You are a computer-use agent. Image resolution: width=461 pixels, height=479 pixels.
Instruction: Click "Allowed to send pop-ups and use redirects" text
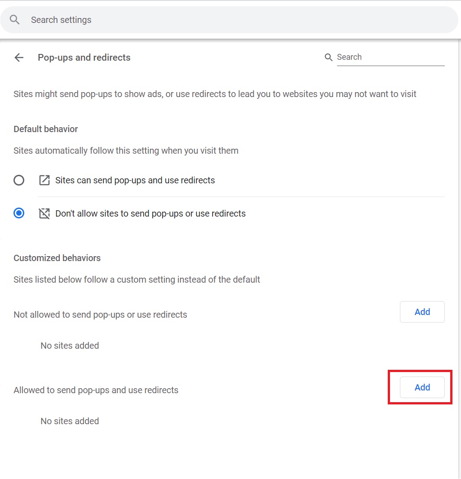tap(96, 390)
